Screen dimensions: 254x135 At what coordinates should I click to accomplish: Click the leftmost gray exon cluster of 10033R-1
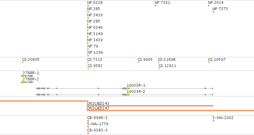(38, 88)
